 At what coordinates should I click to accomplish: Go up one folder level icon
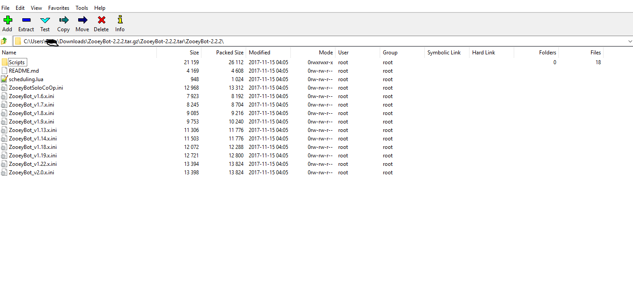tap(4, 41)
